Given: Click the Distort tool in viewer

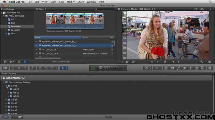Looking at the screenshot, I should point(133,62).
